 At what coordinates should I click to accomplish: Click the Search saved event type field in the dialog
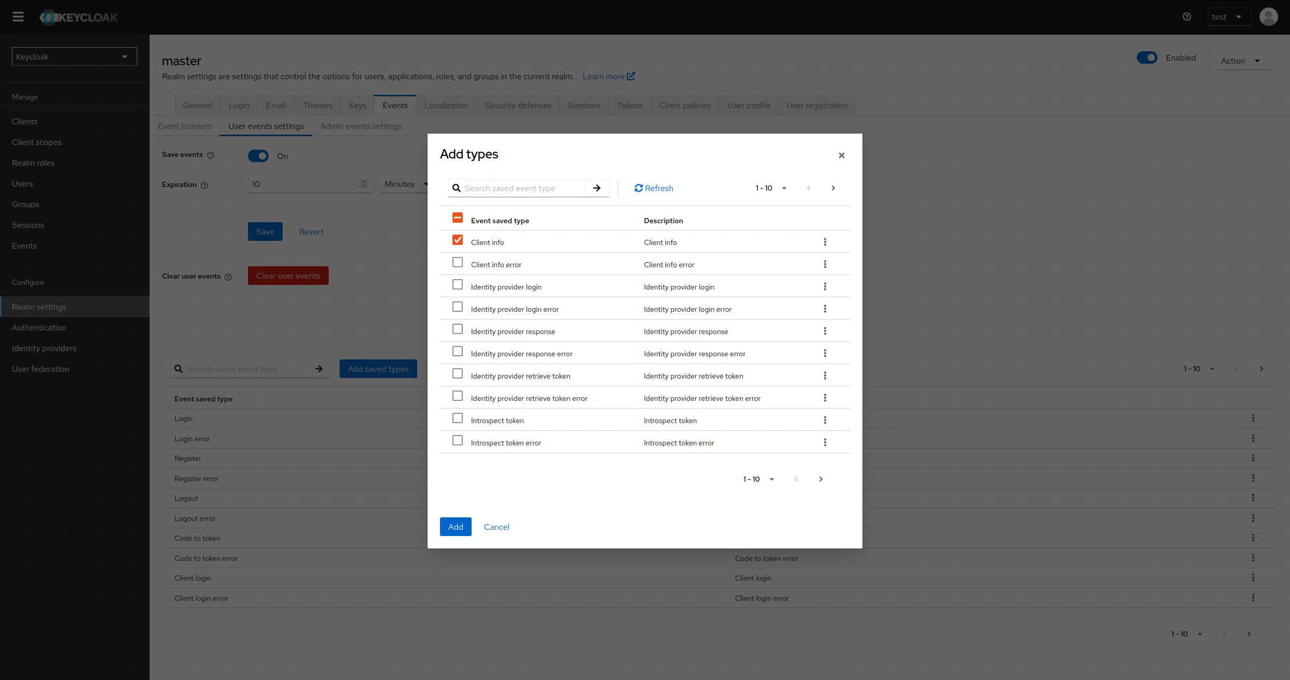[x=523, y=188]
